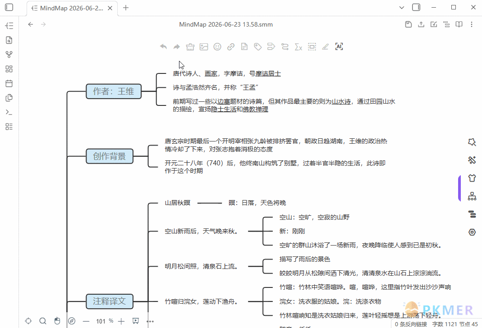Redo the mind map action
Screen dimensions: 482x328
point(177,47)
